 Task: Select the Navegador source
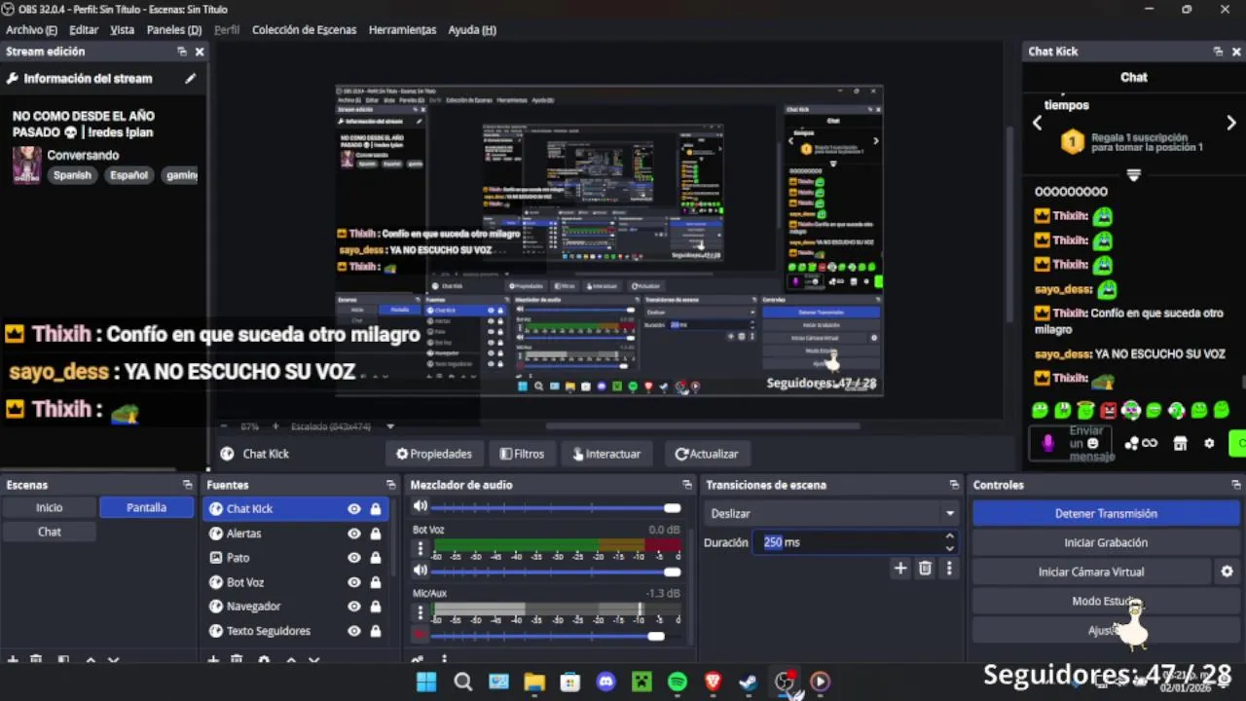point(296,607)
